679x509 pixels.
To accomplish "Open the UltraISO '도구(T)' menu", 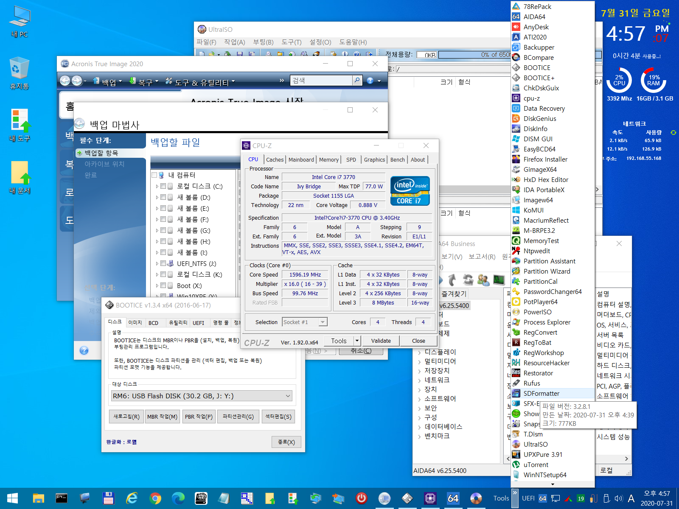I will [x=291, y=42].
